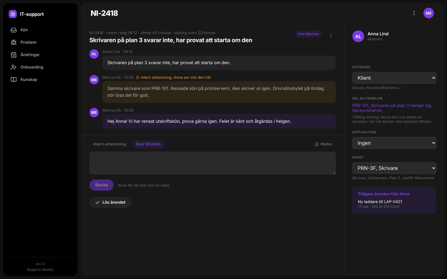
Task: Select the Svar till Anna mode
Action: tap(148, 144)
